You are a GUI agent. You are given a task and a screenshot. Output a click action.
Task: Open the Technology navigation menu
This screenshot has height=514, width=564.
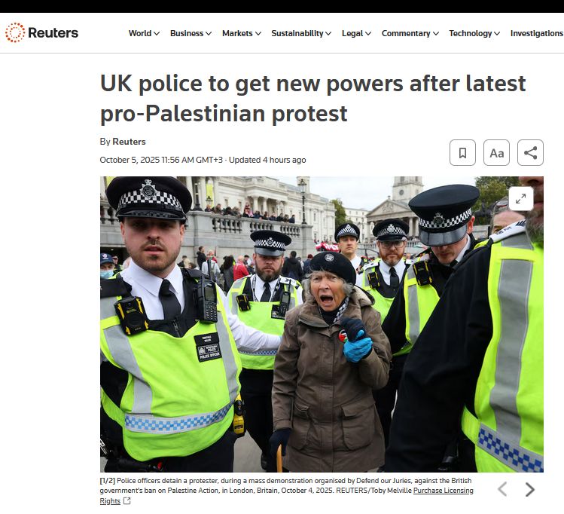coord(474,33)
